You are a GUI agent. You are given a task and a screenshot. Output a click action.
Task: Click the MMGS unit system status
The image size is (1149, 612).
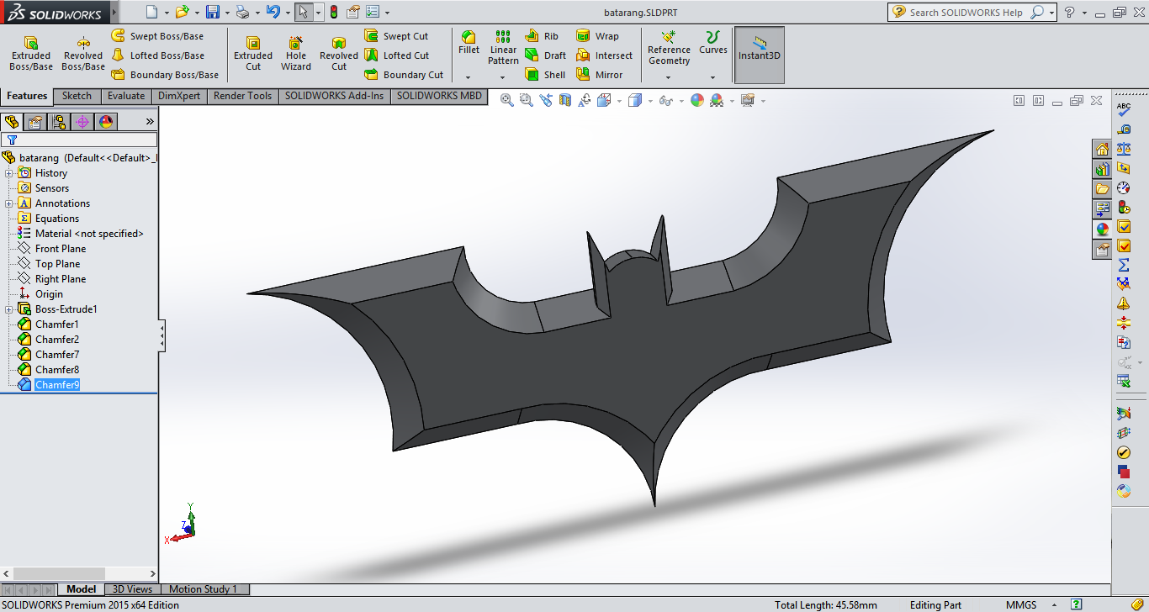click(x=1020, y=605)
